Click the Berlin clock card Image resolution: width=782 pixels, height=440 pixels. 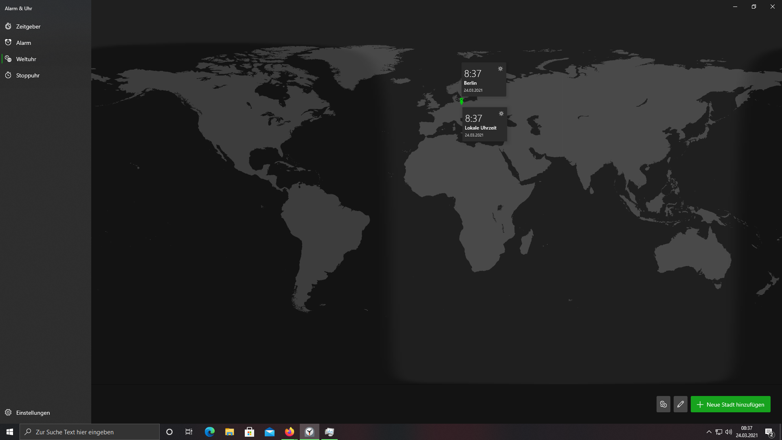pos(483,79)
